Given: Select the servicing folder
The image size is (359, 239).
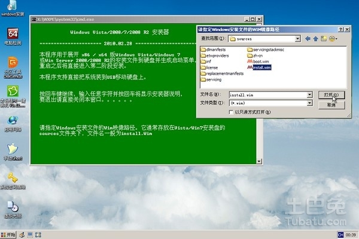Looking at the screenshot, I should tap(211, 79).
